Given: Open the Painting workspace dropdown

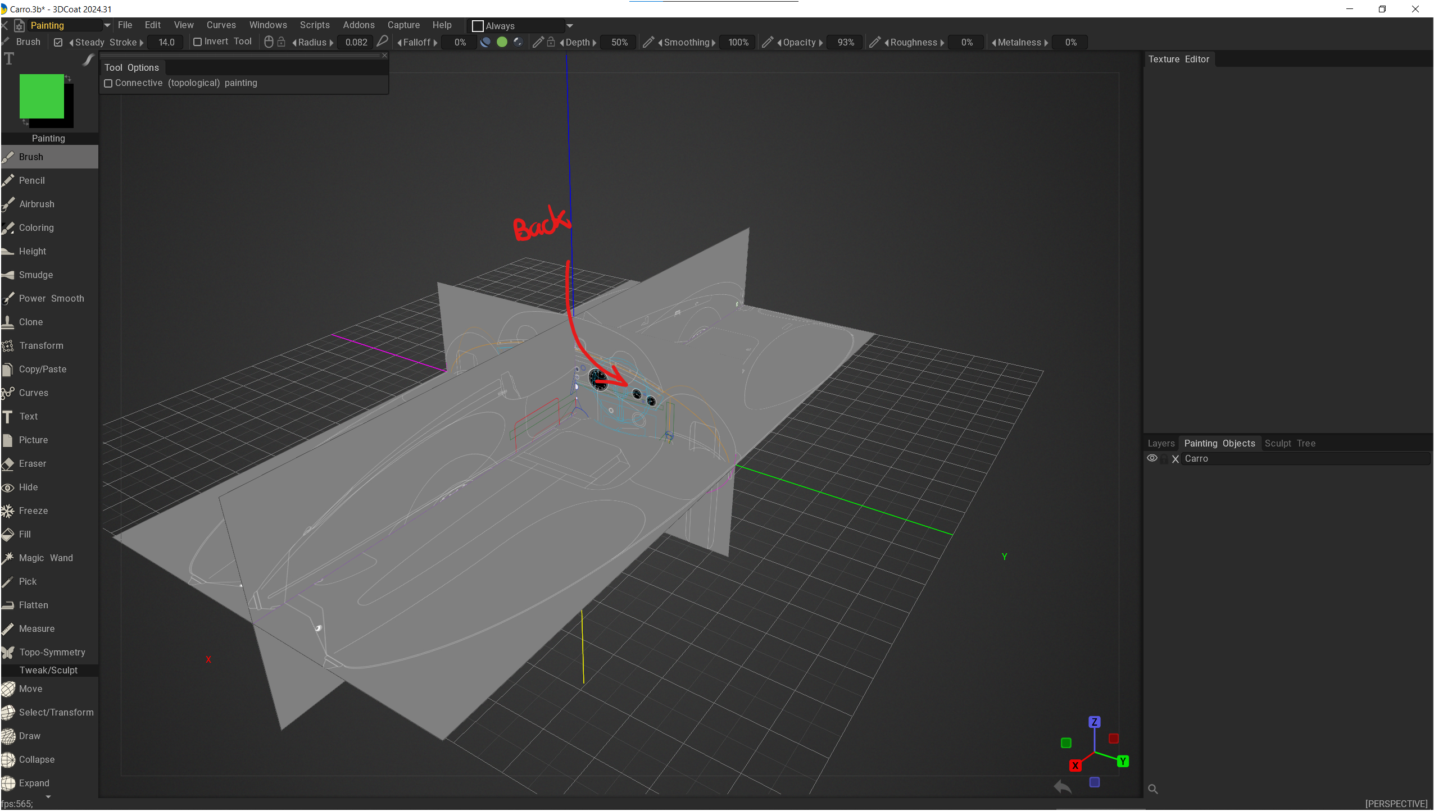Looking at the screenshot, I should pos(107,25).
